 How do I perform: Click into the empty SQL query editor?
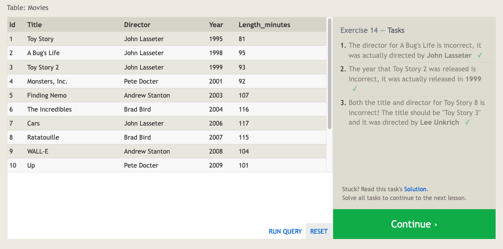[170, 197]
